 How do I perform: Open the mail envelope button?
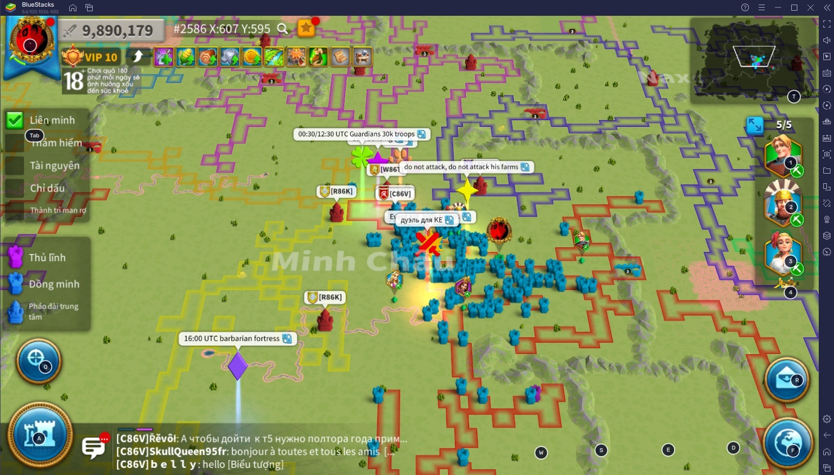(787, 380)
